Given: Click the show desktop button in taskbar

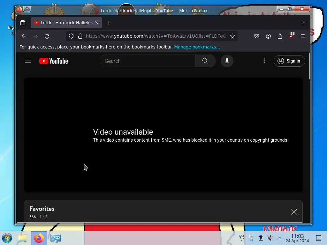Looking at the screenshot, I should [x=319, y=238].
